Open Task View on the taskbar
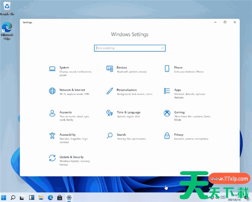The width and height of the screenshot is (252, 202). (22, 198)
